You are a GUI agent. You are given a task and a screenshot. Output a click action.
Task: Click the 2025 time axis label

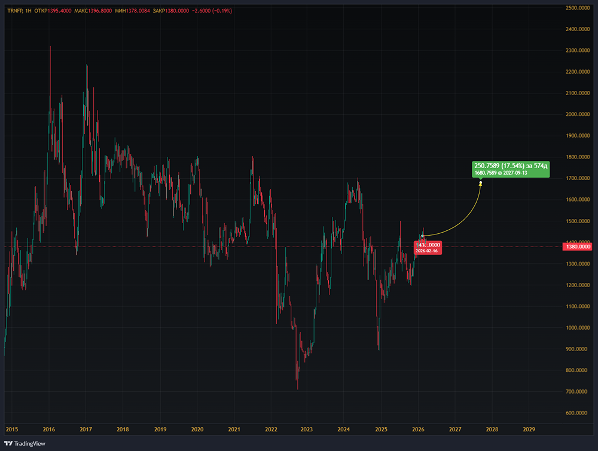[x=381, y=429]
